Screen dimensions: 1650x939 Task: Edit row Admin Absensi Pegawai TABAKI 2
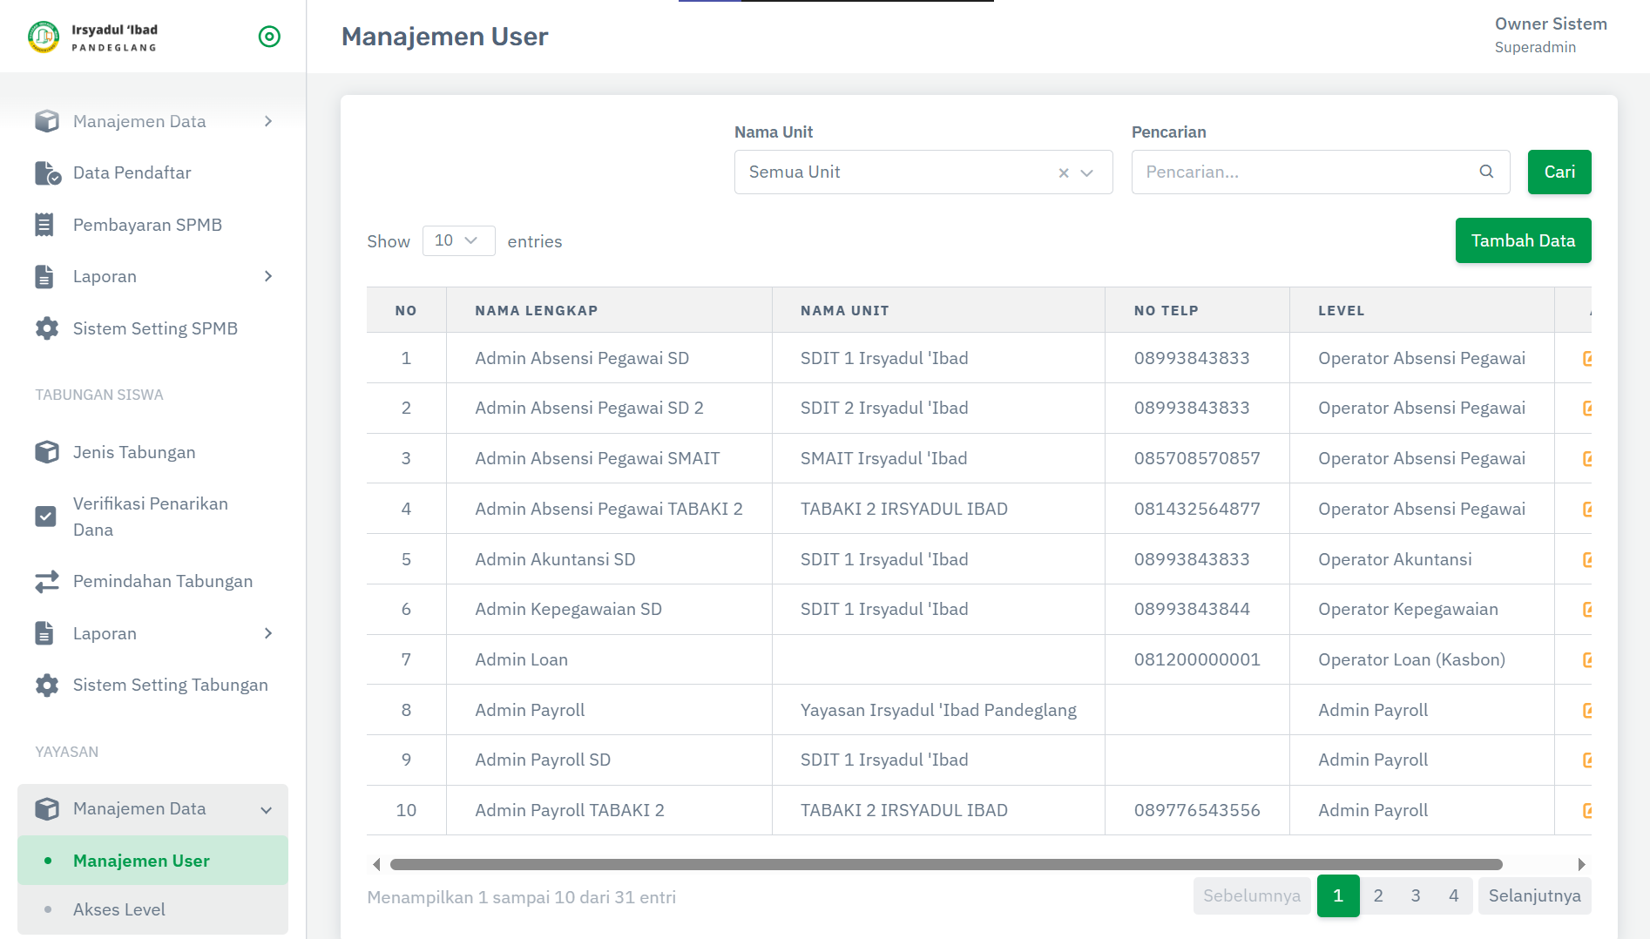(x=1586, y=509)
